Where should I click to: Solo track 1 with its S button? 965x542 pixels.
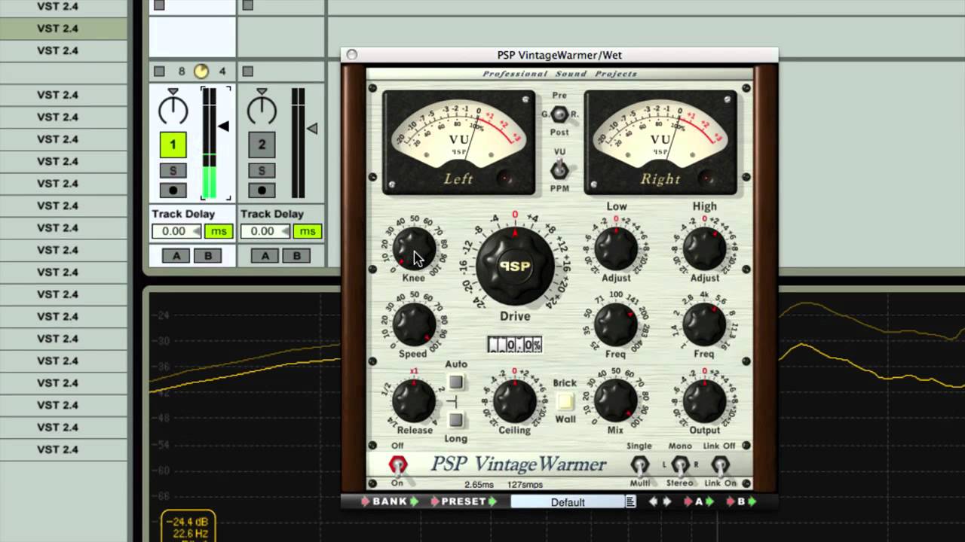pos(173,171)
